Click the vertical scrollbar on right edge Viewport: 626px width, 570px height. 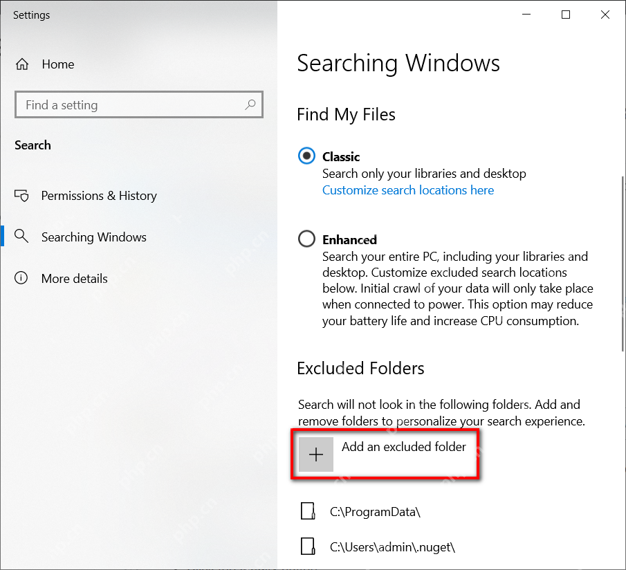(623, 264)
